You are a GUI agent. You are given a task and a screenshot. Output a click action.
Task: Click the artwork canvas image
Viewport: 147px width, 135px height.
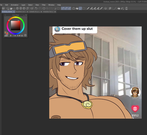click(x=95, y=72)
